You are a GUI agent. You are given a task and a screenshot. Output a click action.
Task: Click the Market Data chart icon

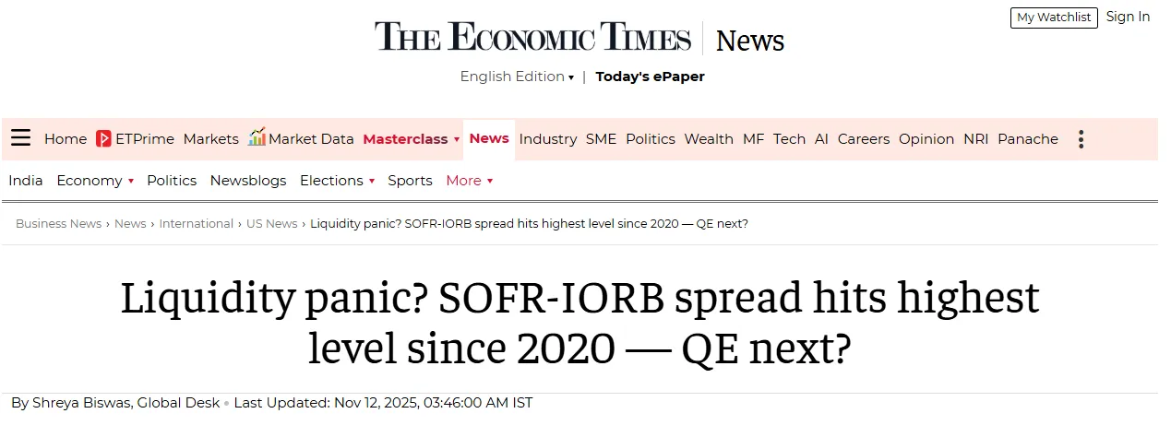pos(257,137)
